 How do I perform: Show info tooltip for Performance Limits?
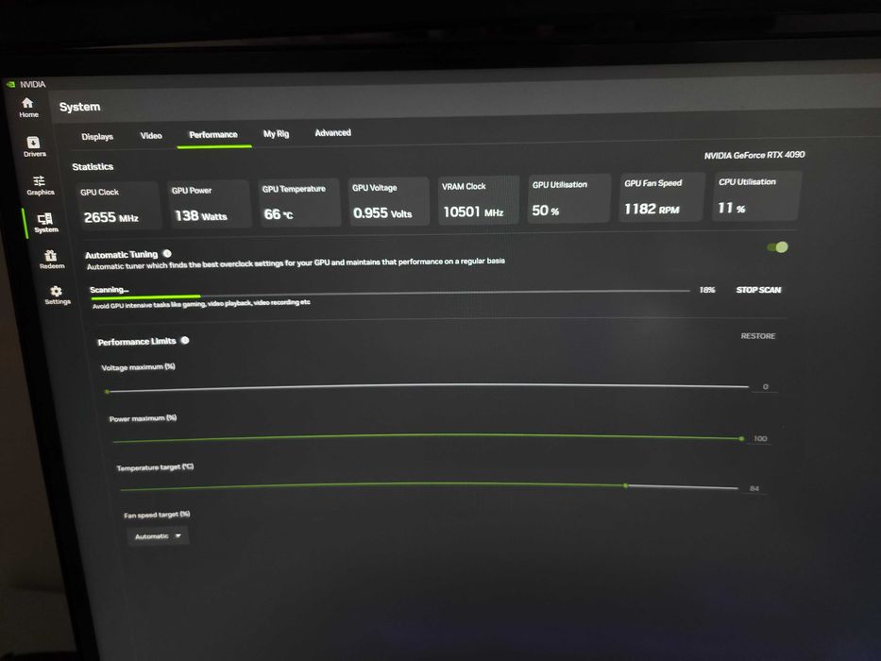(185, 340)
